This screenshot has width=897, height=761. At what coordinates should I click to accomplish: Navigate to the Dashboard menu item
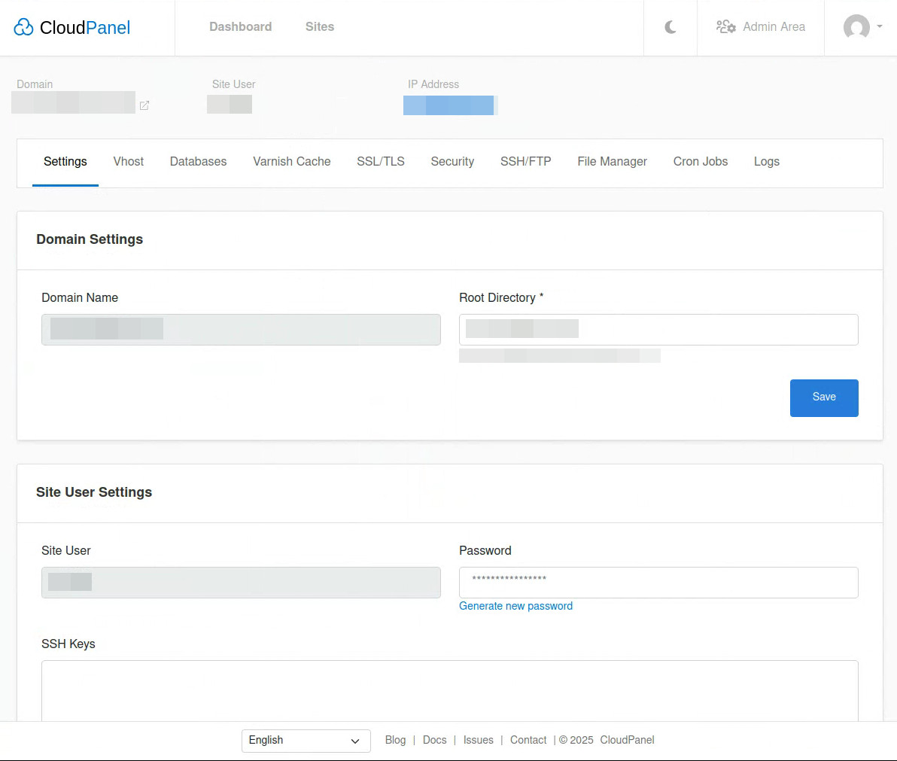[240, 26]
